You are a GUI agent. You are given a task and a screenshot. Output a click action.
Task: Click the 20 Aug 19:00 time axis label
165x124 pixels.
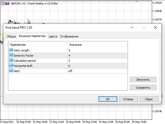(139, 122)
